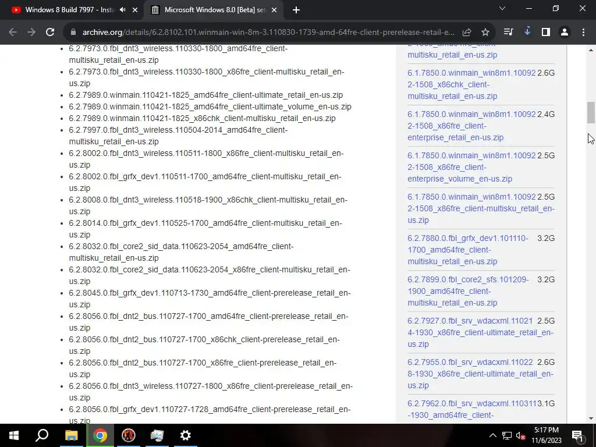Click the Chrome taskbar icon
This screenshot has width=596, height=447.
click(x=100, y=435)
